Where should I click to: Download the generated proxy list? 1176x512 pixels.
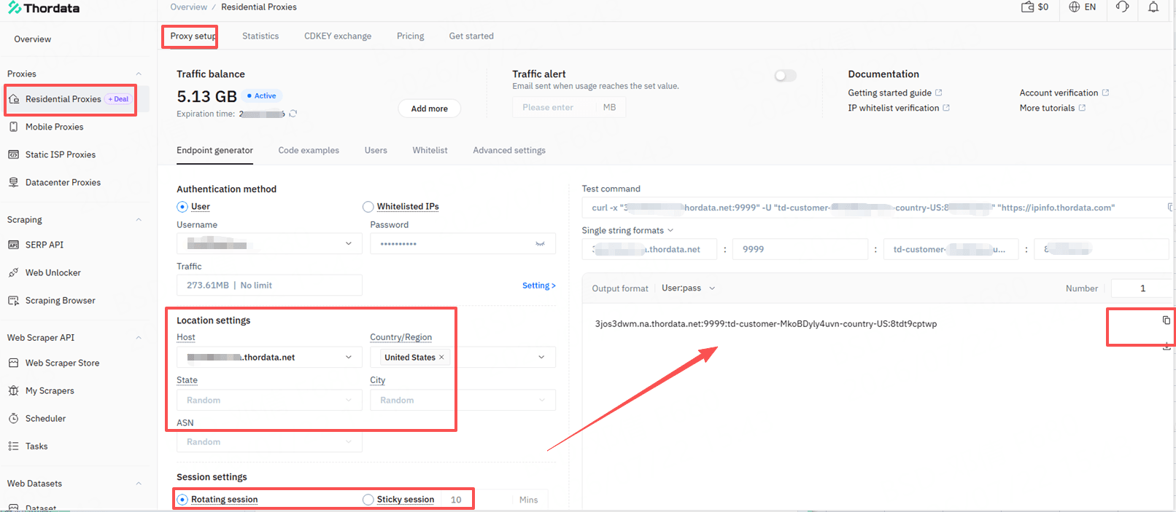1167,347
